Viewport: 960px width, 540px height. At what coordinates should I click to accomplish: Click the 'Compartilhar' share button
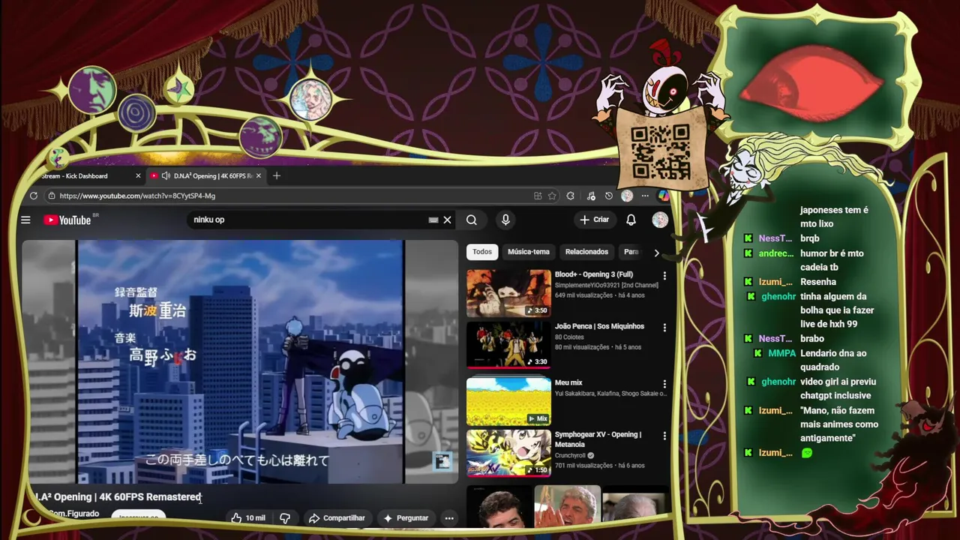(337, 517)
